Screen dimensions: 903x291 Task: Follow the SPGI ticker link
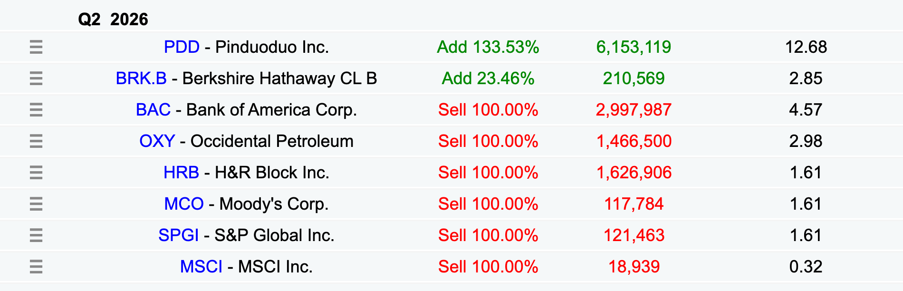pos(178,235)
